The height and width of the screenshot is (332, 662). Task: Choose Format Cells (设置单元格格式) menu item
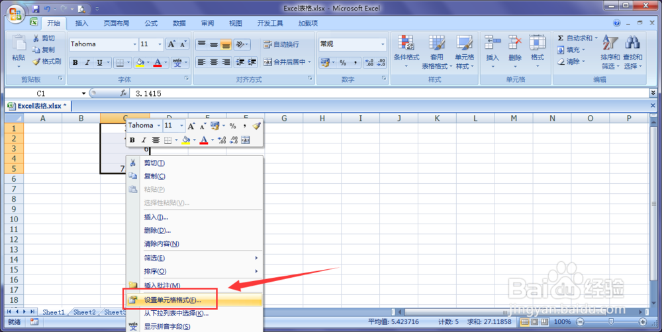pos(195,300)
